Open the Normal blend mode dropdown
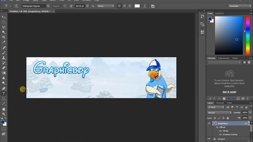 [220, 112]
